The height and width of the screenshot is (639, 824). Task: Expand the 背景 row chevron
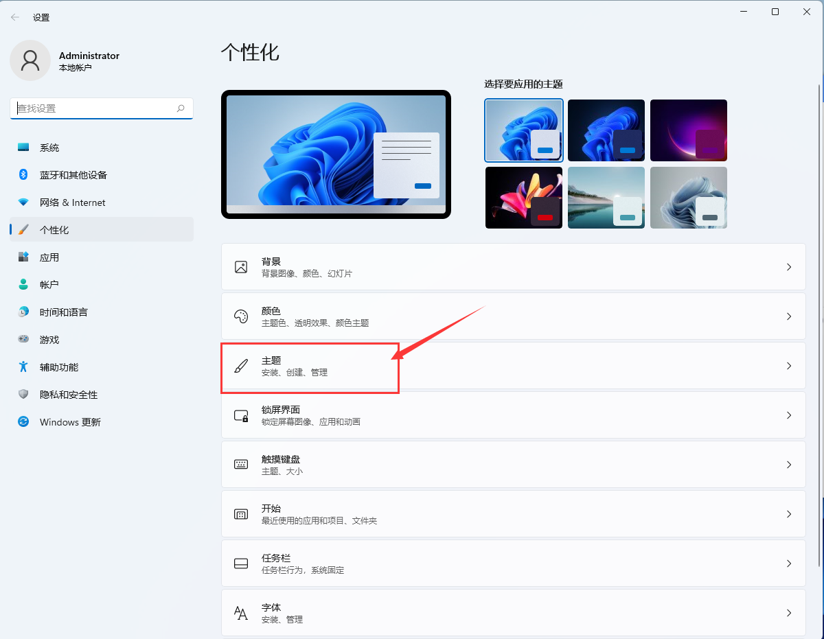point(789,267)
